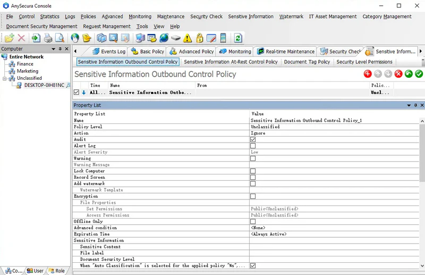Open the Sensitive Information menu
The height and width of the screenshot is (275, 425).
(x=251, y=16)
